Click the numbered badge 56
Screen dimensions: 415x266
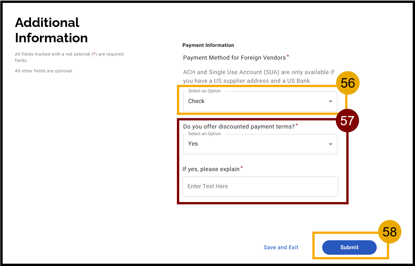tap(348, 83)
